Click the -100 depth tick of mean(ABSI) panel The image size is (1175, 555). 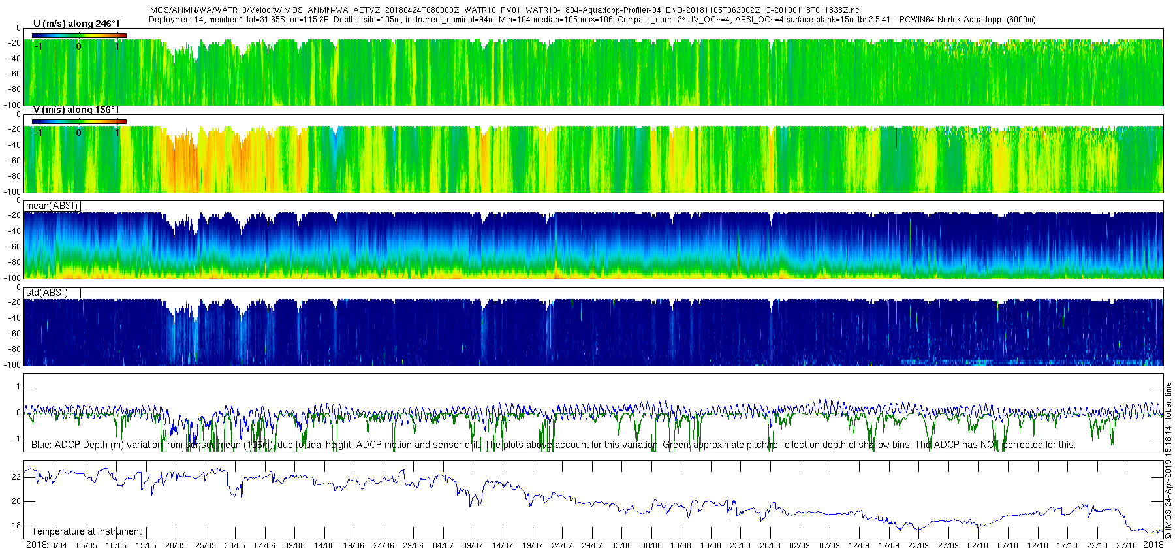pyautogui.click(x=12, y=278)
